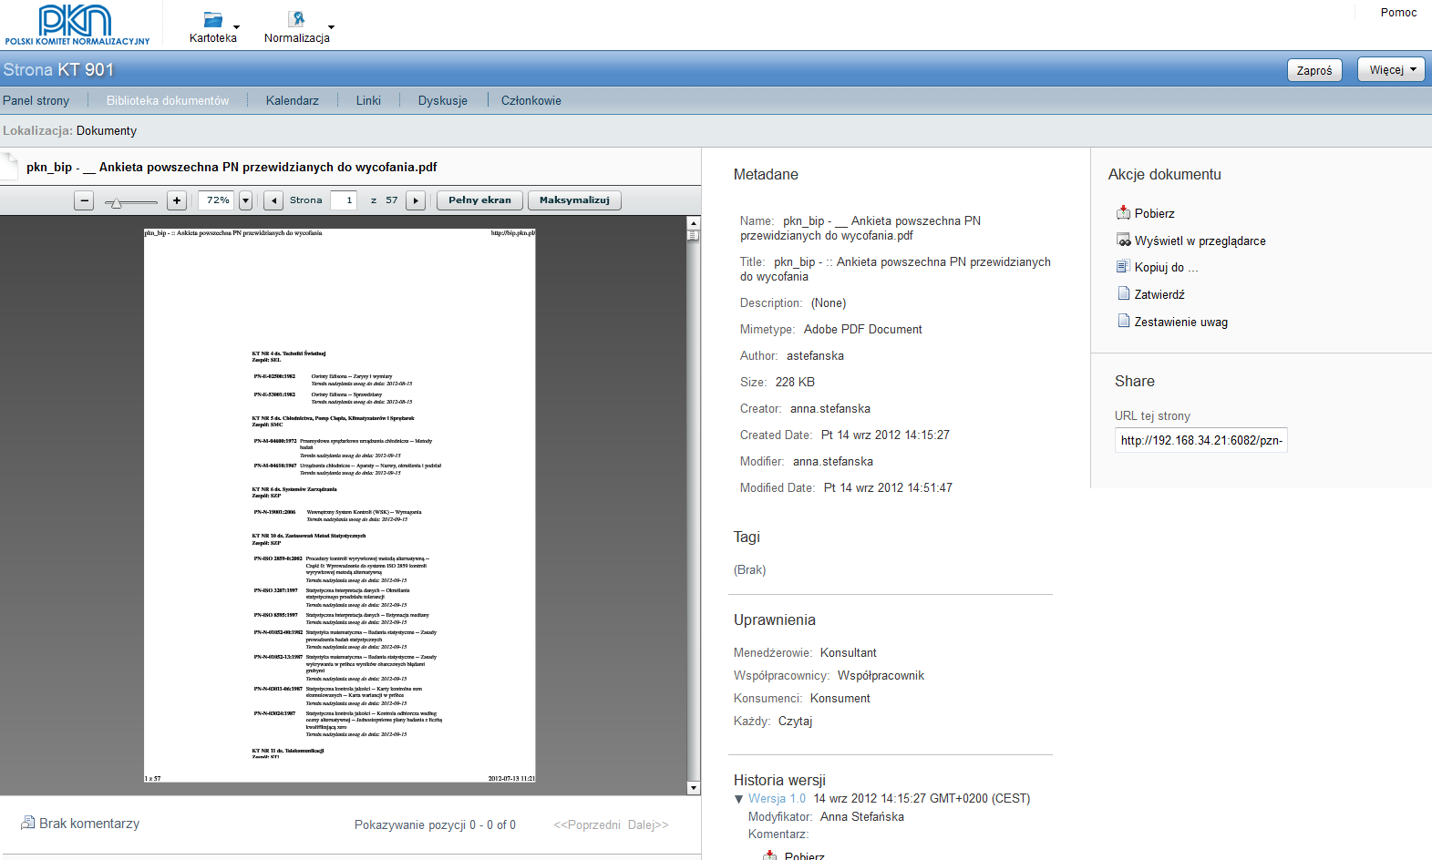Image resolution: width=1432 pixels, height=860 pixels.
Task: Expand the Normalizacja dropdown arrow
Action: [331, 27]
